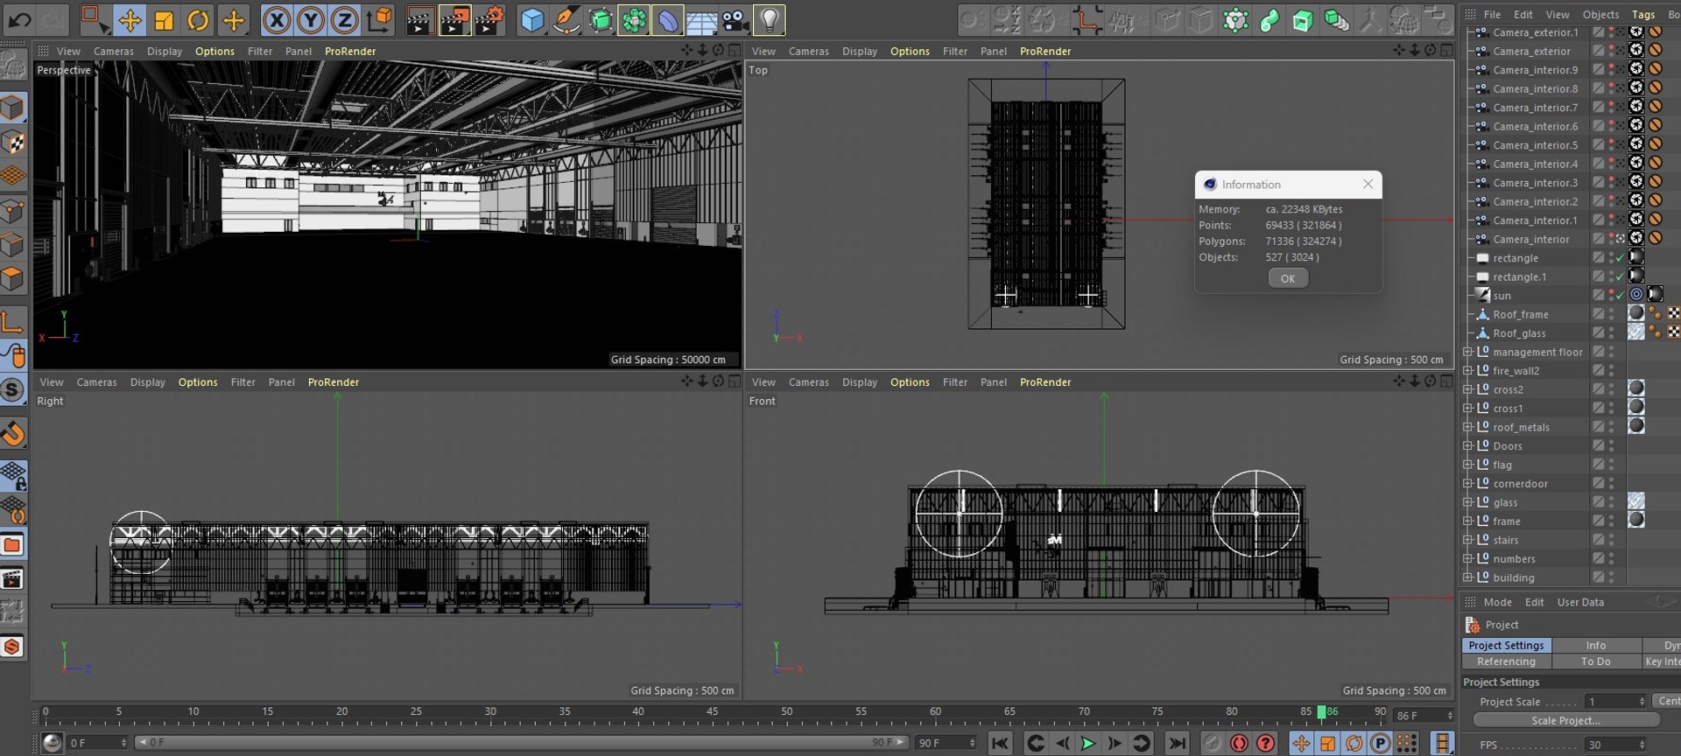Select the Roof_glass object
The image size is (1681, 756).
click(x=1519, y=333)
